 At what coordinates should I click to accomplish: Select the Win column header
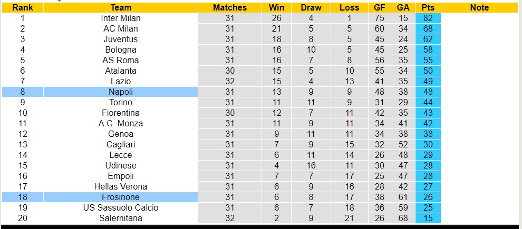pyautogui.click(x=276, y=7)
